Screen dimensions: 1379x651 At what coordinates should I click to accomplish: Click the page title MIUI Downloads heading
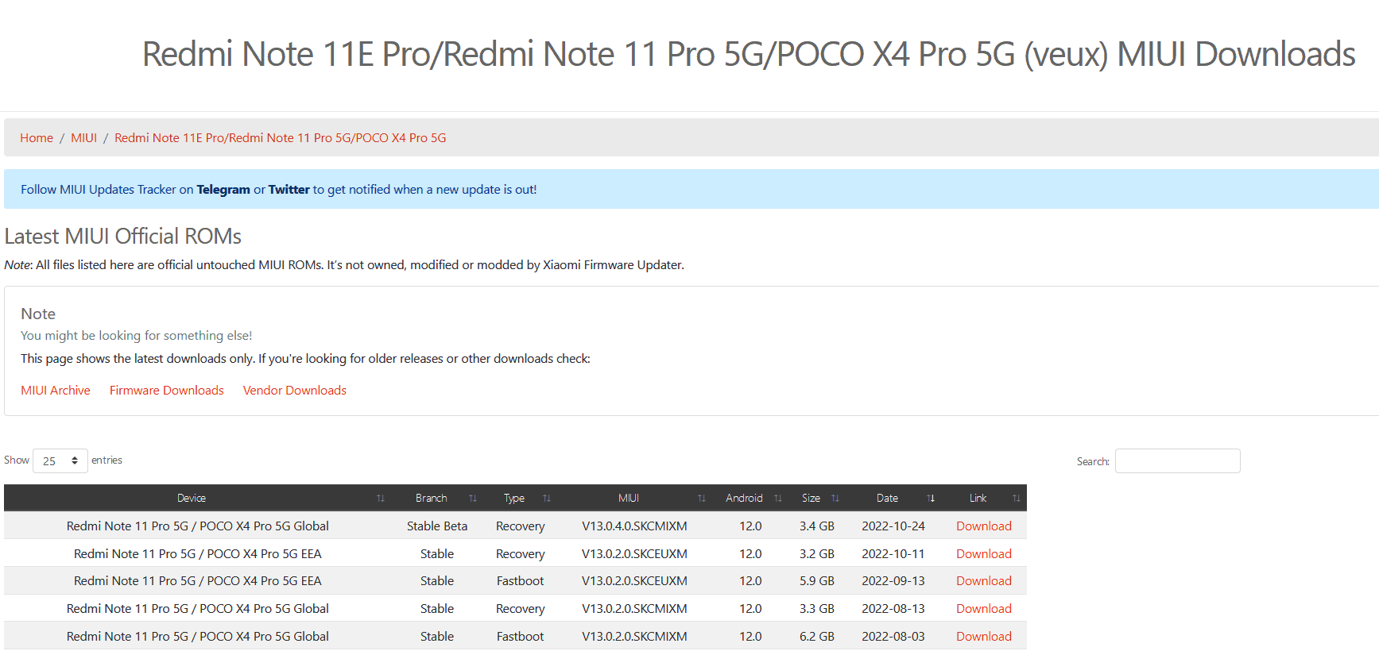(x=749, y=54)
